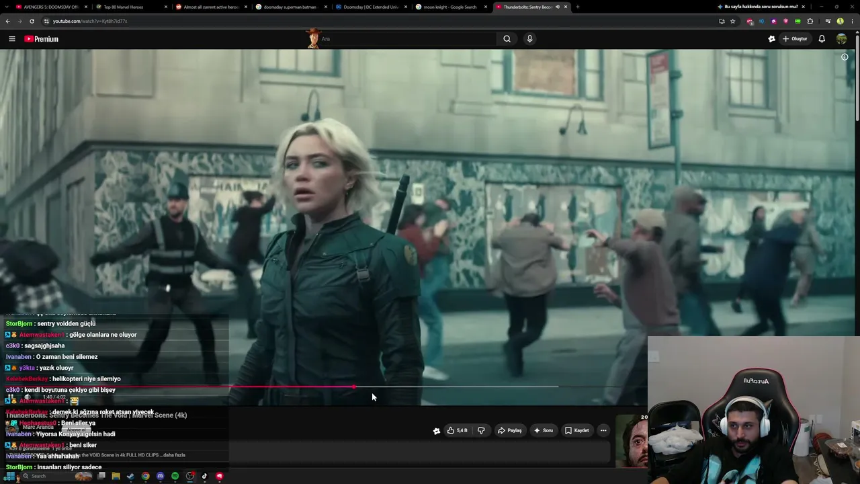
Task: Open the three-dot more actions menu
Action: click(x=603, y=430)
